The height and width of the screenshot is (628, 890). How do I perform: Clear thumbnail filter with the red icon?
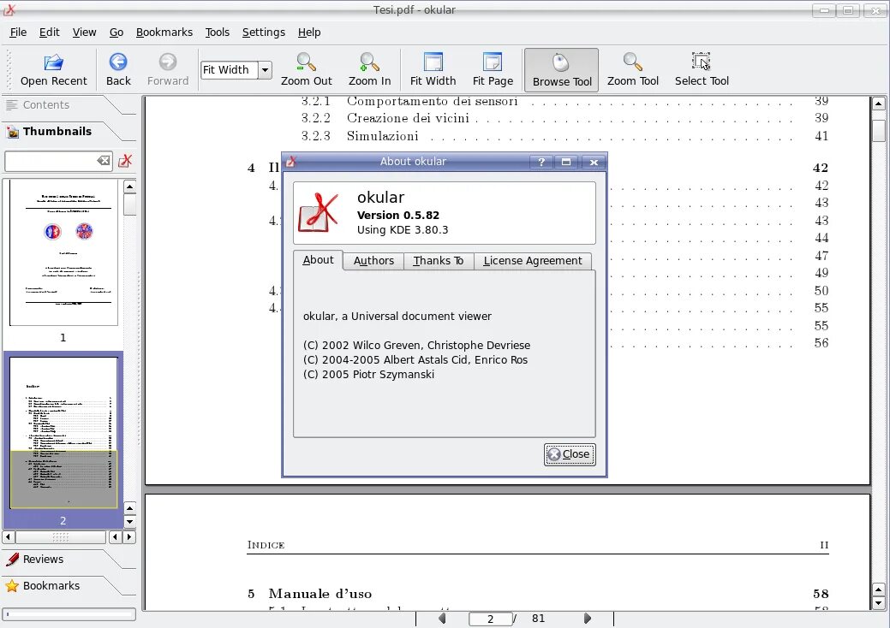(125, 161)
